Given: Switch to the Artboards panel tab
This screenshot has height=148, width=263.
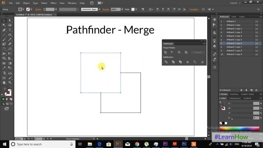Looking at the screenshot, I should click(x=224, y=17).
